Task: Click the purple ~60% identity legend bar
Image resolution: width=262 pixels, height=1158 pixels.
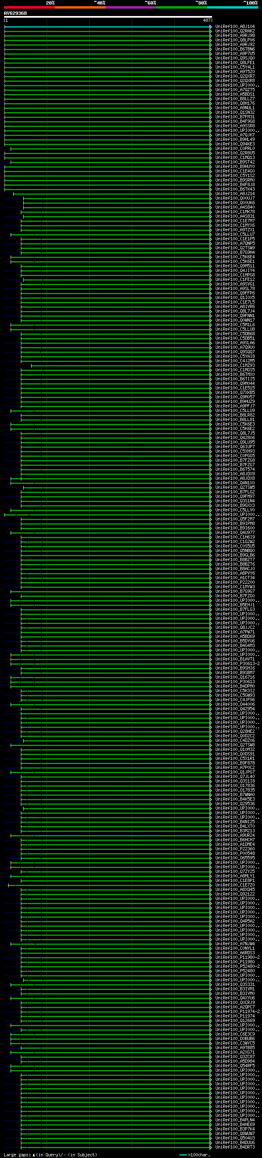Action: pos(131,7)
